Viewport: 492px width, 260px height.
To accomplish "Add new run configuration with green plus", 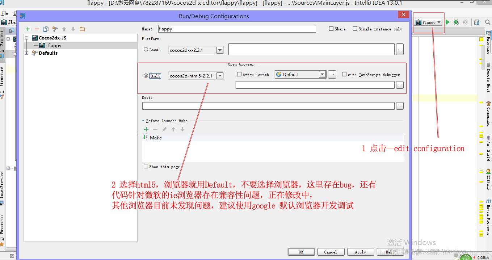I will pyautogui.click(x=28, y=29).
